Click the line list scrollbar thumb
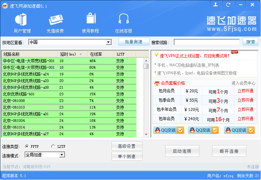Screen dimensions: 261x180 pyautogui.click(x=146, y=66)
